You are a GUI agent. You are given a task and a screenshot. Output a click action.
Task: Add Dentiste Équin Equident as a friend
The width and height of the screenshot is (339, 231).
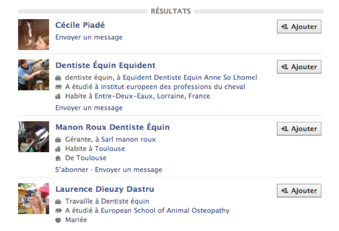click(299, 67)
